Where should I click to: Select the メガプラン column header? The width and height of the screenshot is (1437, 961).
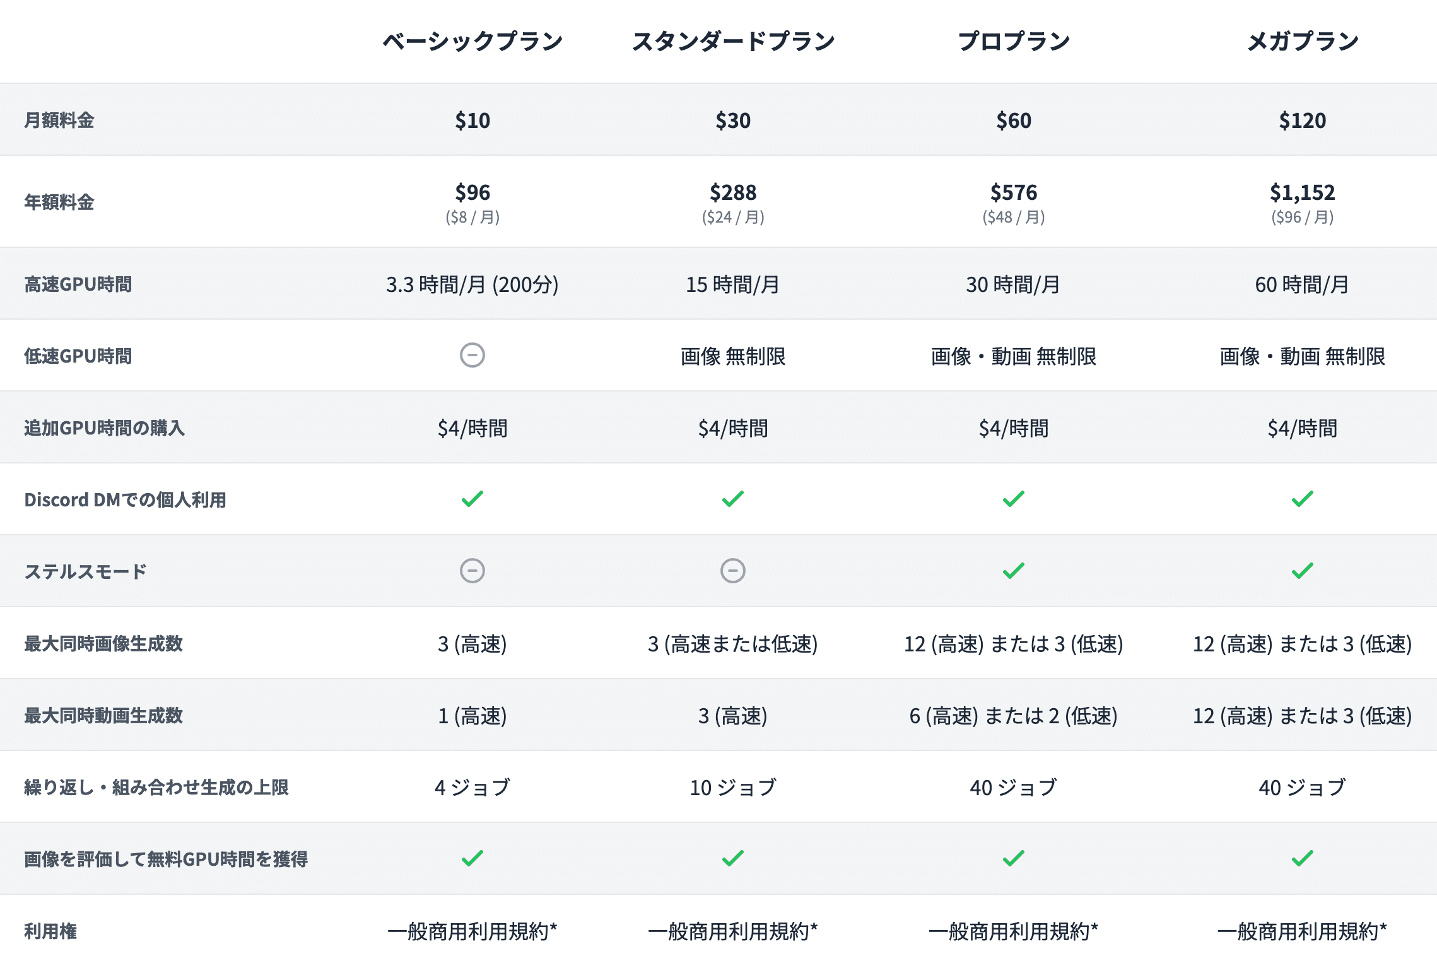click(x=1303, y=42)
